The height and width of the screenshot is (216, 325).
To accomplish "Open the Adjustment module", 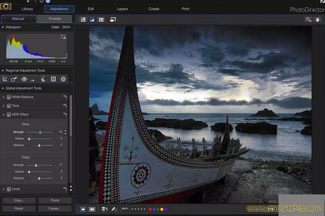I will point(59,9).
